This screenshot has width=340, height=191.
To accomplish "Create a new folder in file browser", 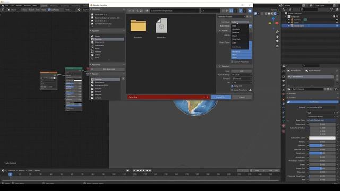I will (147, 11).
